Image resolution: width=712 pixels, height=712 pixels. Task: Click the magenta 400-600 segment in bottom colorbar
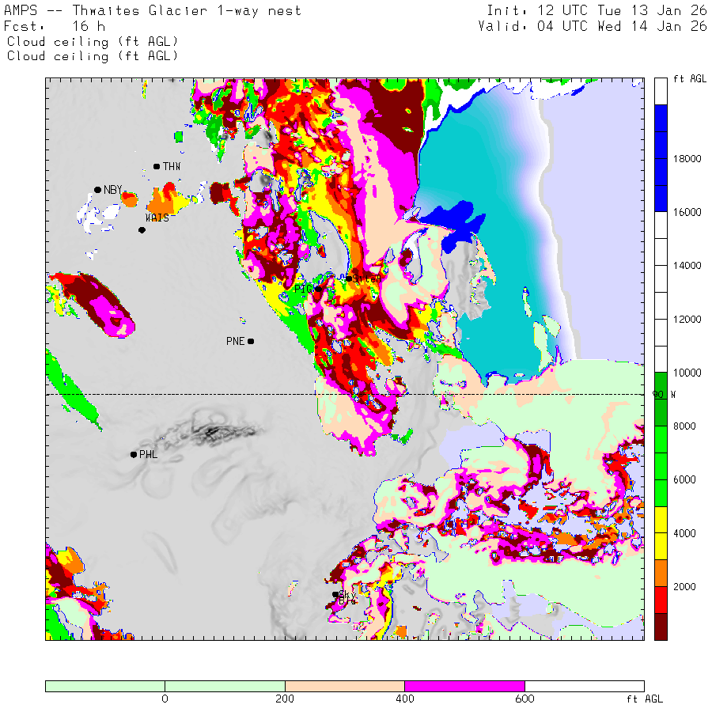coord(464,686)
